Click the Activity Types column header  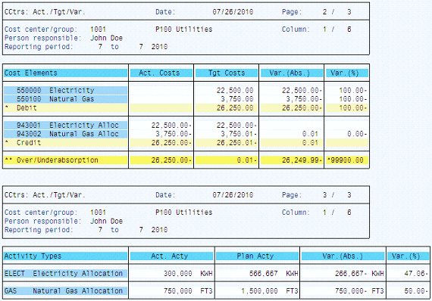click(x=66, y=256)
